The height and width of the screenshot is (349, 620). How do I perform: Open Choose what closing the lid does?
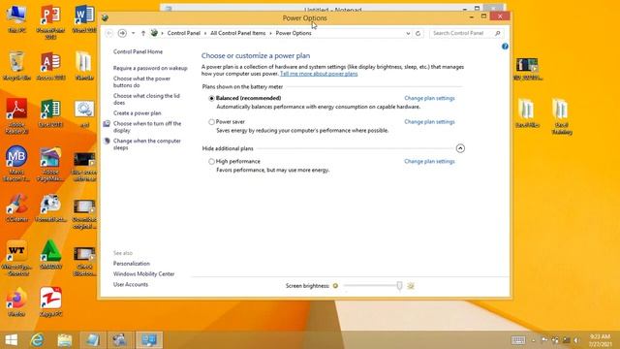146,99
